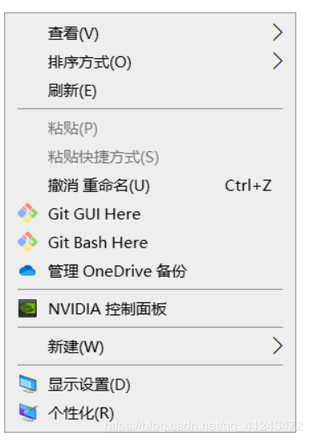Expand the 排序方式(O) submenu arrow
The width and height of the screenshot is (311, 441).
tap(278, 61)
